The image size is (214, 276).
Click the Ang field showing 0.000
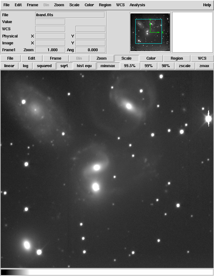(x=90, y=50)
